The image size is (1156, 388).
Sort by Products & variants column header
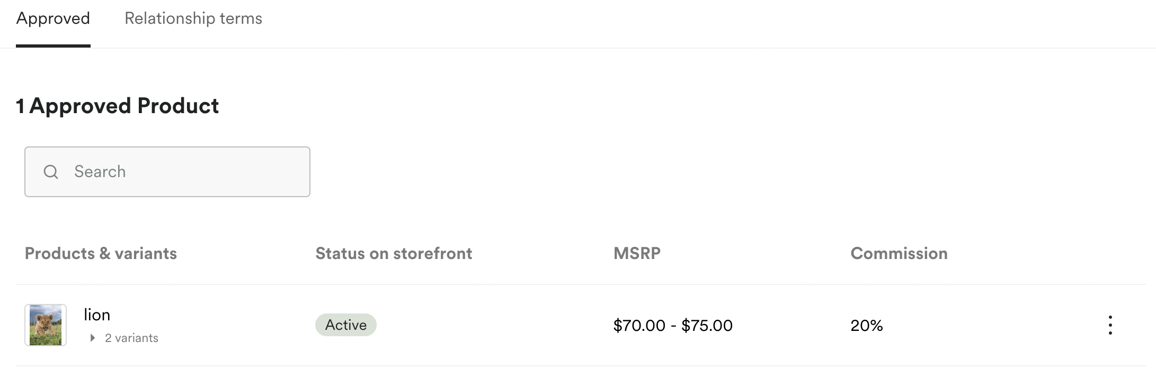tap(101, 253)
